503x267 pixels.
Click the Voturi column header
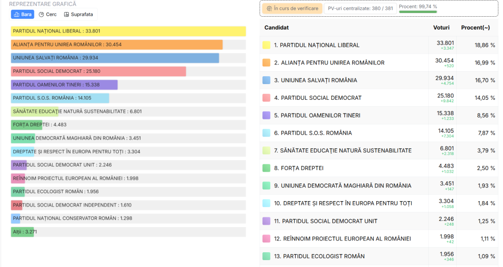click(441, 28)
